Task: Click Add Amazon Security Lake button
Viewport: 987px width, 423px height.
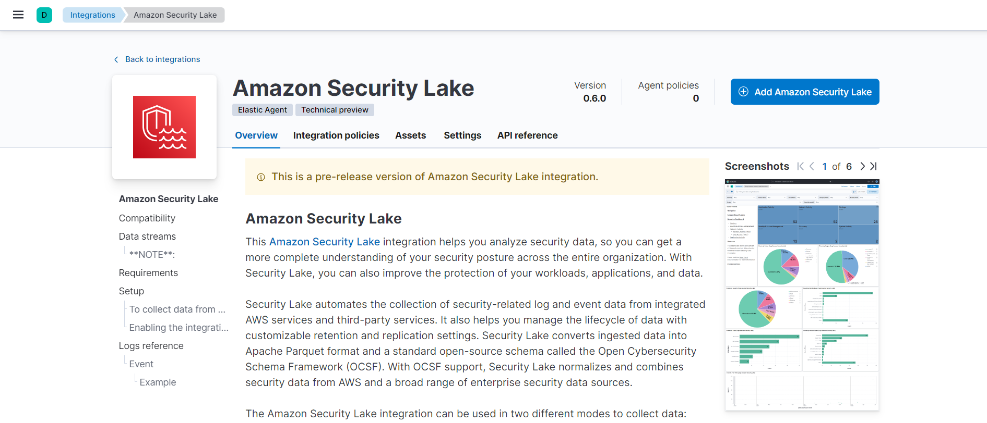Action: pyautogui.click(x=804, y=92)
